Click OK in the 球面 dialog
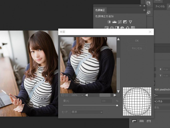 tap(137, 41)
